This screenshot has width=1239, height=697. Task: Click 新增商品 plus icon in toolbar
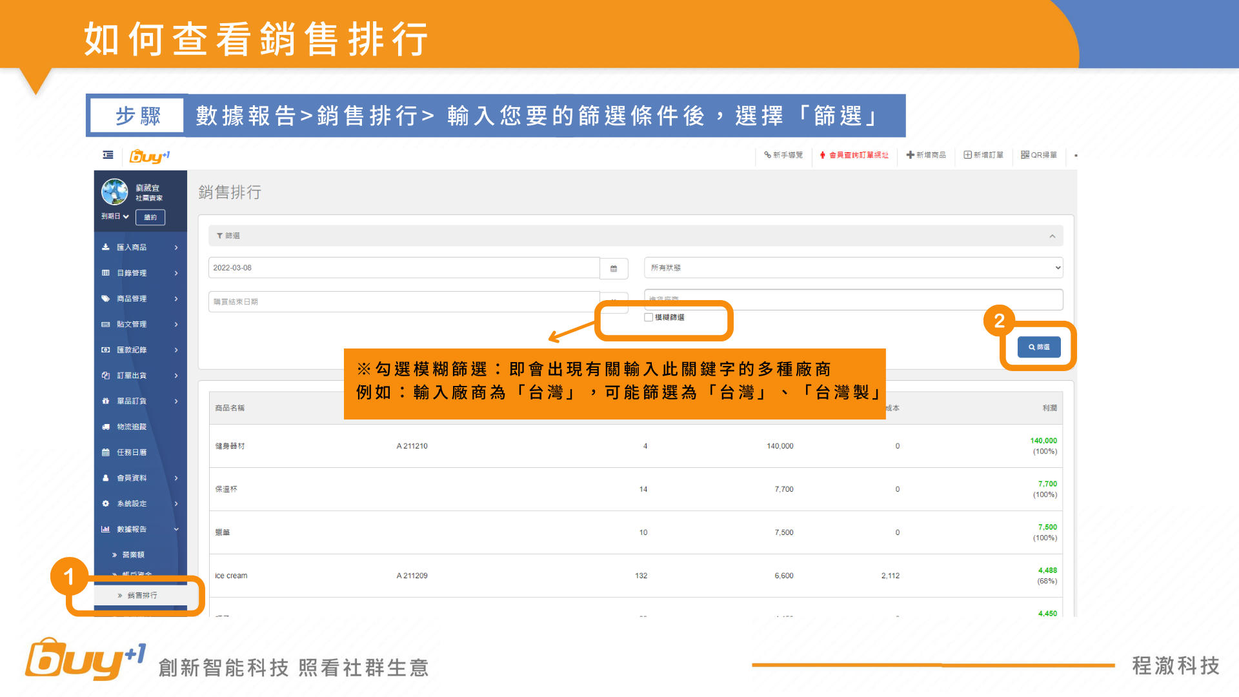(x=910, y=155)
